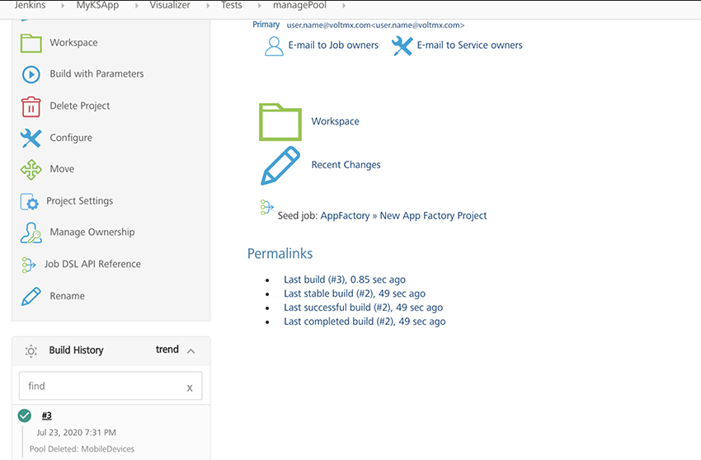
Task: Select managePool breadcrumb item
Action: (x=299, y=6)
